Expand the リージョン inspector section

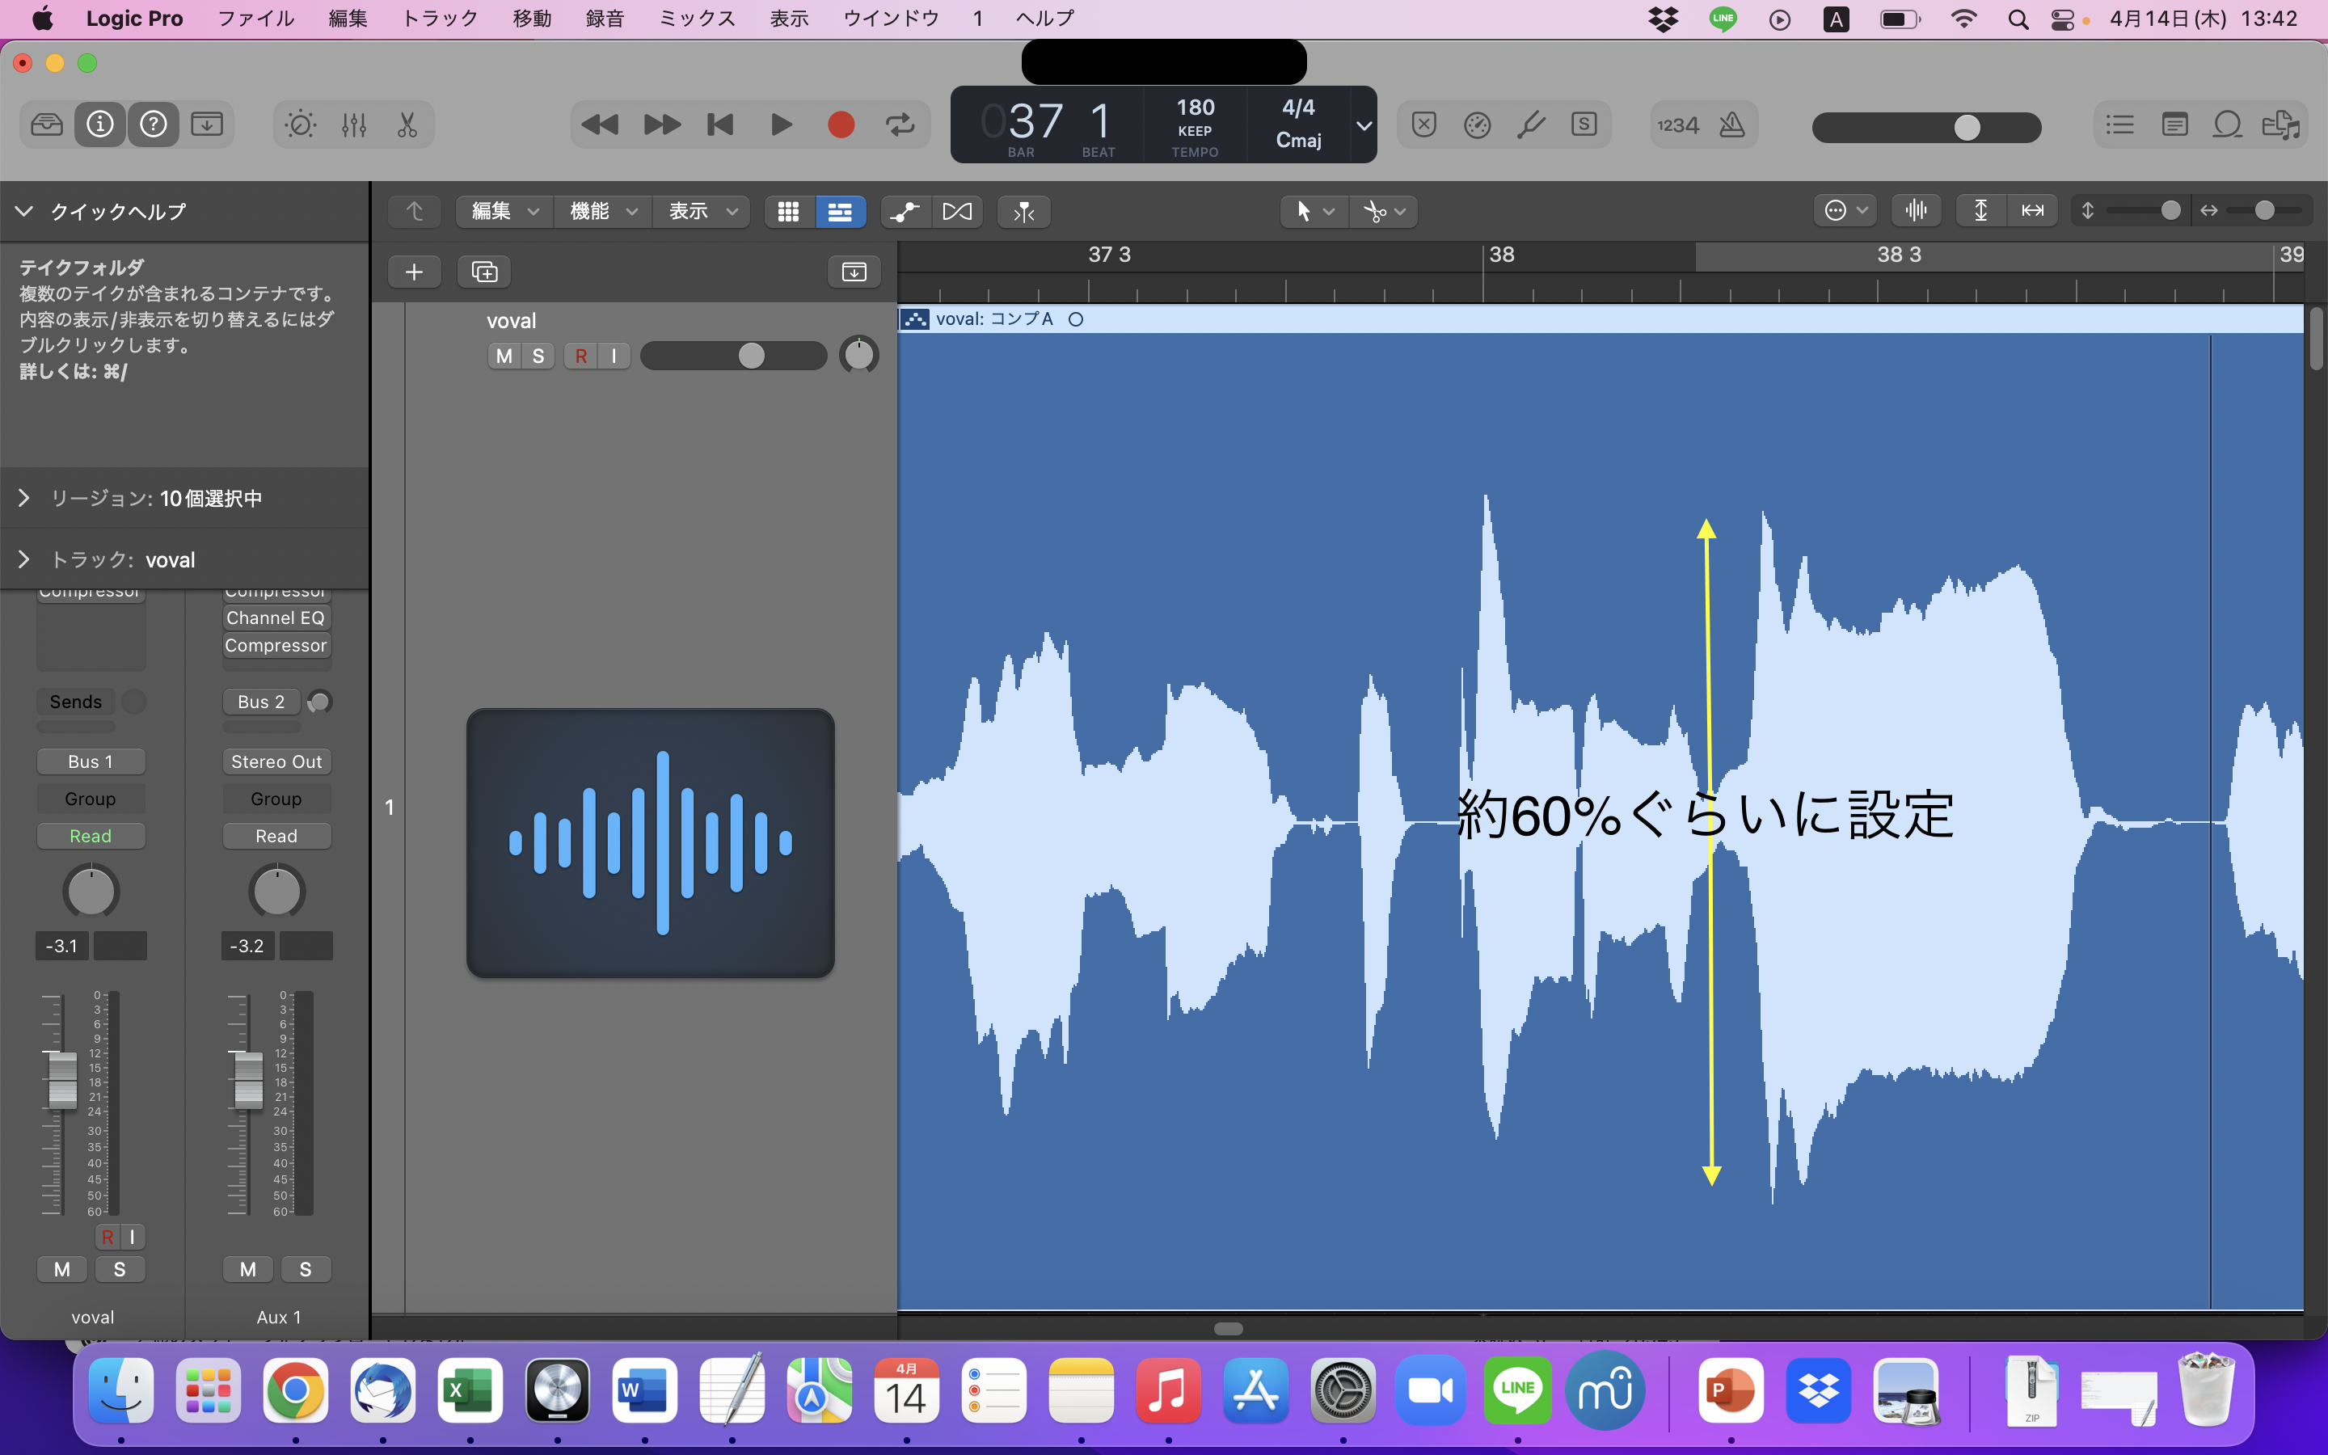point(24,497)
